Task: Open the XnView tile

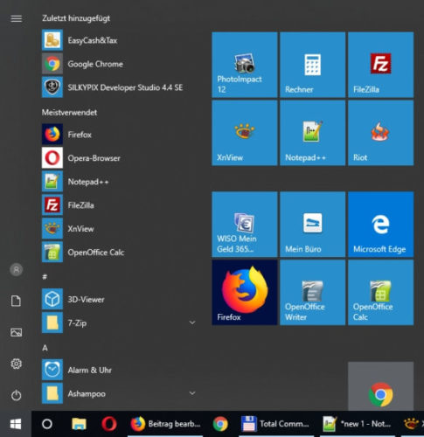Action: click(245, 133)
